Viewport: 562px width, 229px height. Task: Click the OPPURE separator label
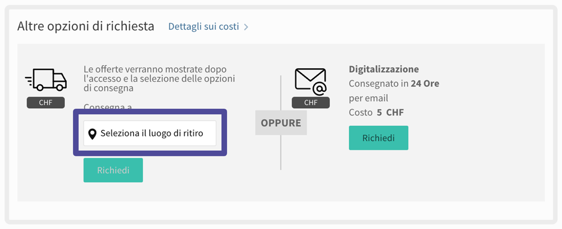pyautogui.click(x=281, y=123)
